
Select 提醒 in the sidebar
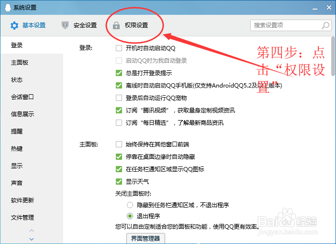click(32, 131)
